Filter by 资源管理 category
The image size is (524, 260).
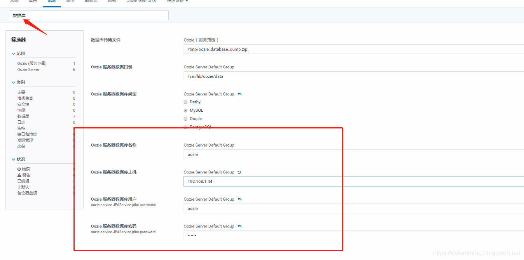pyautogui.click(x=25, y=140)
